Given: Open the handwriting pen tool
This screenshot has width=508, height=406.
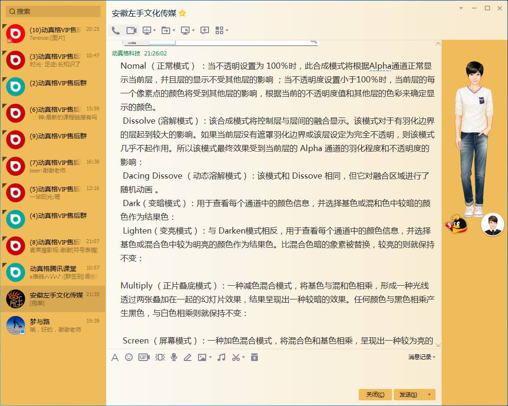Looking at the screenshot, I should click(188, 357).
